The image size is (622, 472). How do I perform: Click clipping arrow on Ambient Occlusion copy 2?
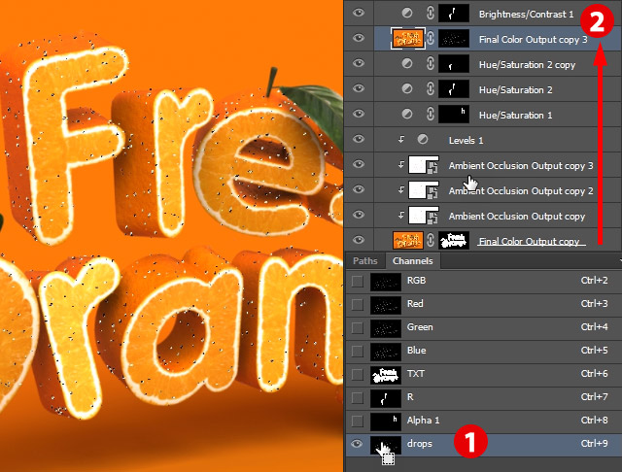401,189
